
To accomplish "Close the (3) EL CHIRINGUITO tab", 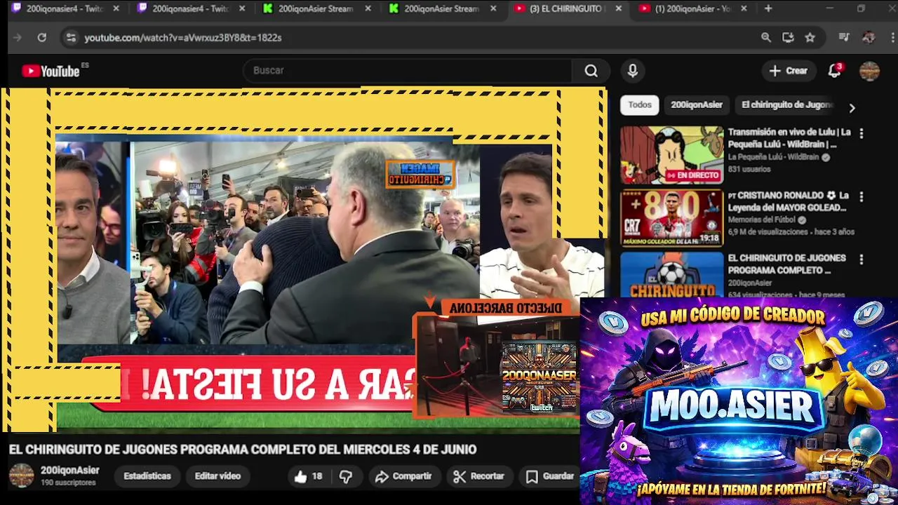I will [x=618, y=8].
